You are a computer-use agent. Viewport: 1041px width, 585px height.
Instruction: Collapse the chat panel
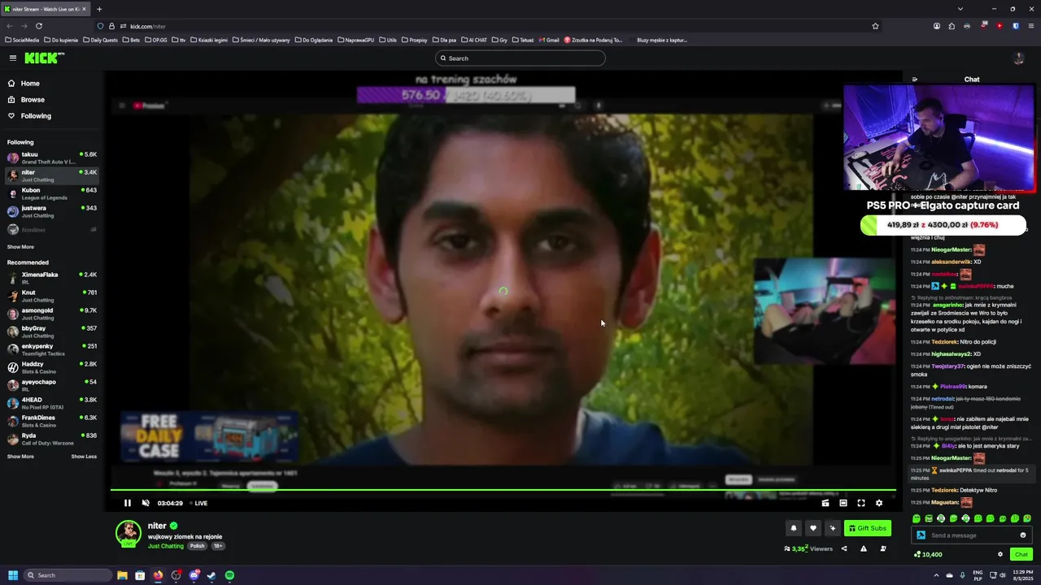[x=915, y=80]
